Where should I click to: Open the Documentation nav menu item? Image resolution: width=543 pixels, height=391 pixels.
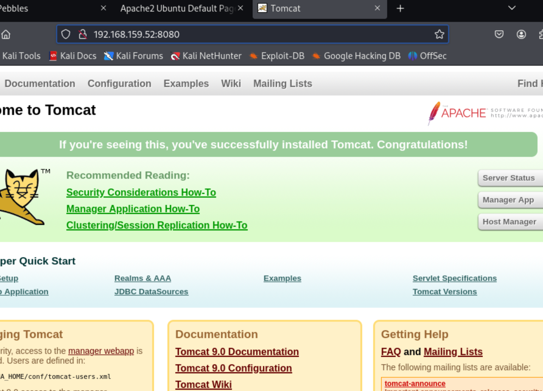click(40, 84)
